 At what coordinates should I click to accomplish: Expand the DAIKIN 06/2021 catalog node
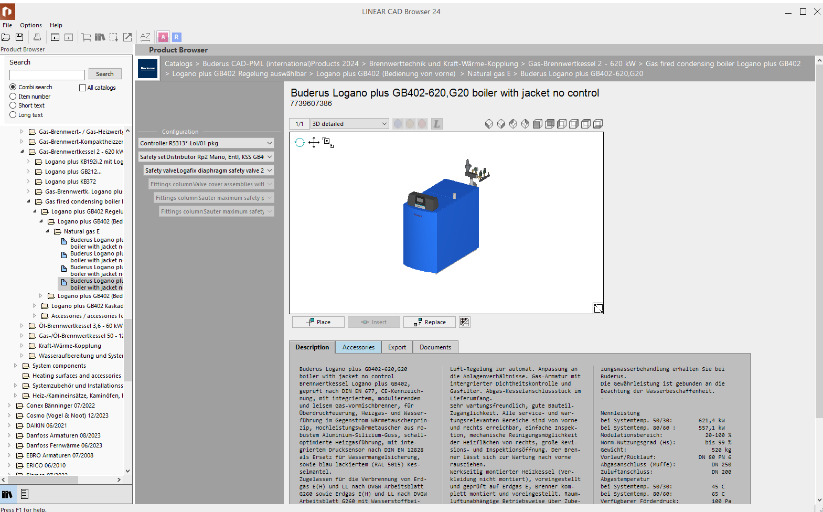click(x=9, y=425)
